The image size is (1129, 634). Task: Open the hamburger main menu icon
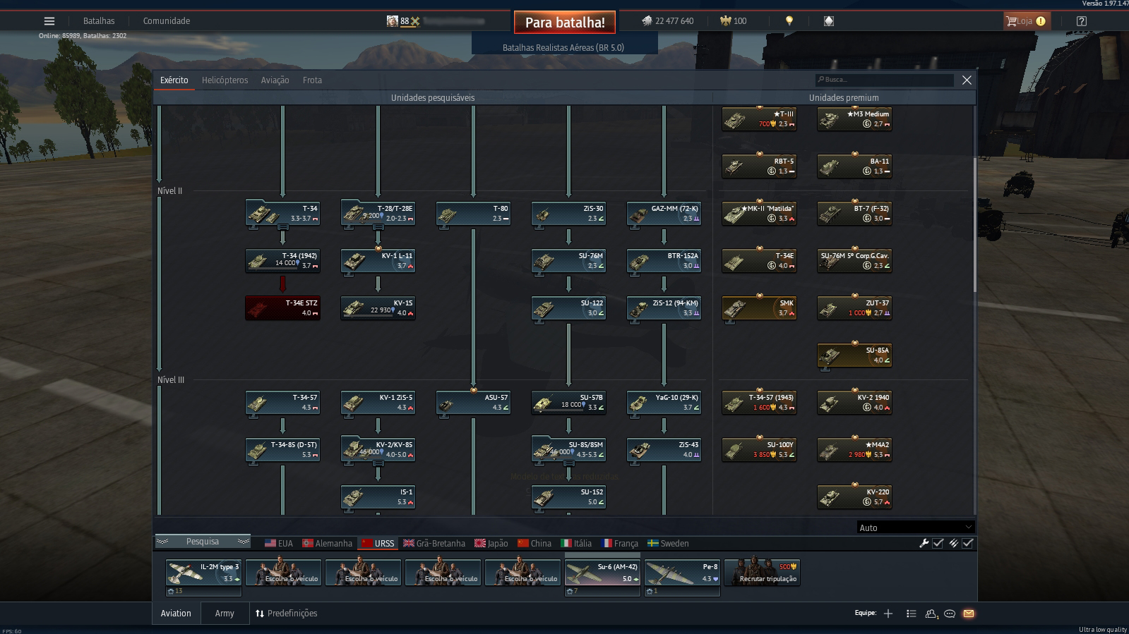coord(49,21)
